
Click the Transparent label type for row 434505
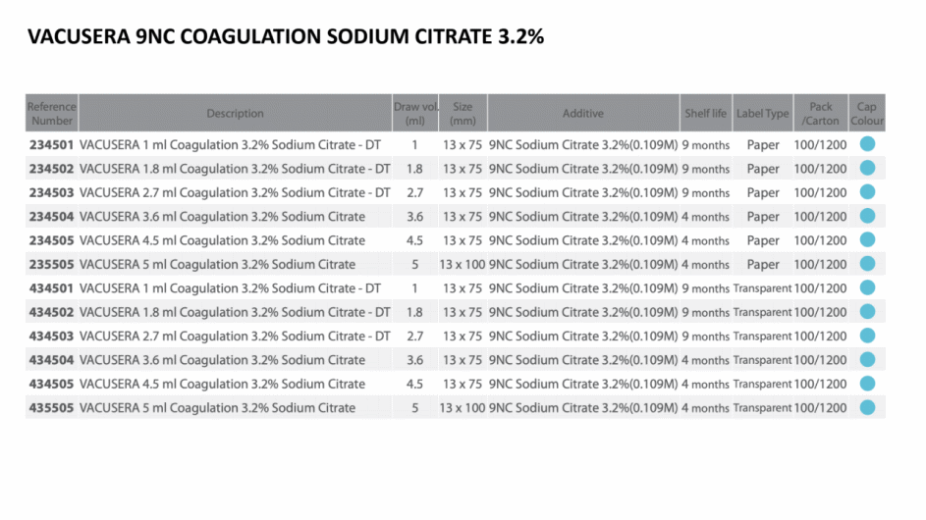(762, 384)
